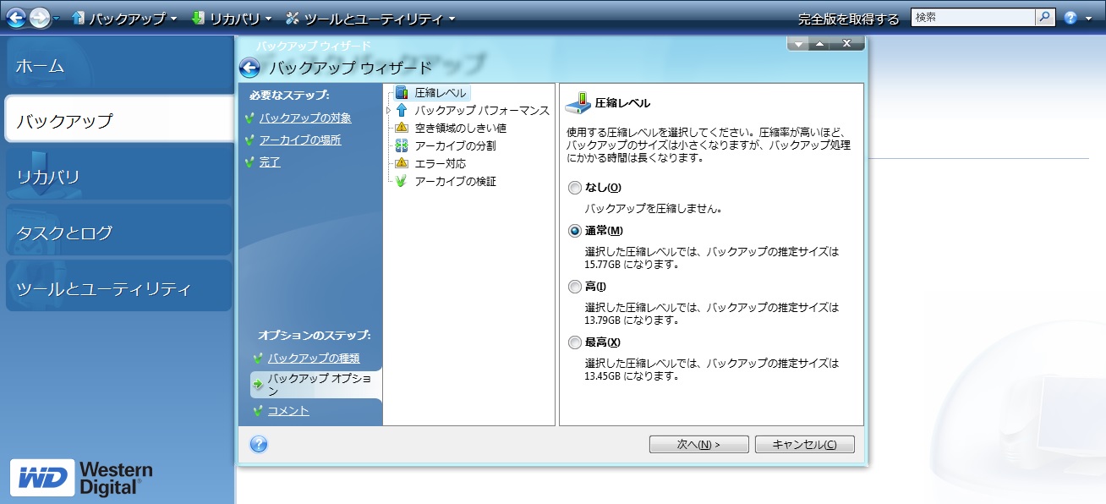Click the キャンセル button
Viewport: 1106px width, 504px height.
pyautogui.click(x=804, y=445)
